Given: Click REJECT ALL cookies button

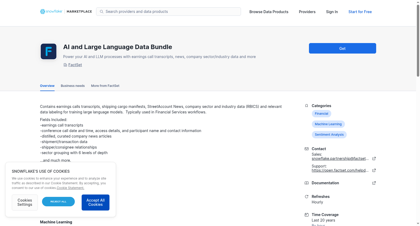Looking at the screenshot, I should click(x=58, y=202).
